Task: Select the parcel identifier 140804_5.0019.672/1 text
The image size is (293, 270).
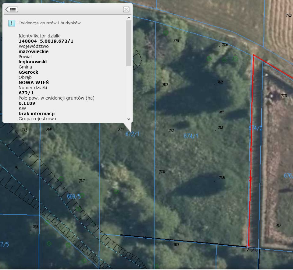Action: 46,41
